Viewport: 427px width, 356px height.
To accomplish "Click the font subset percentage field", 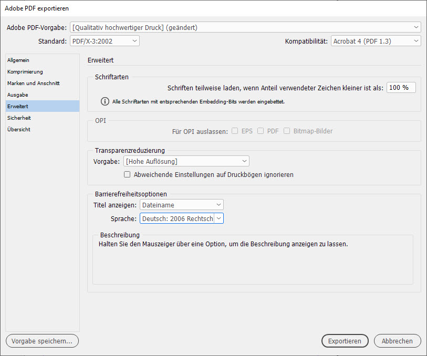I will tap(401, 88).
